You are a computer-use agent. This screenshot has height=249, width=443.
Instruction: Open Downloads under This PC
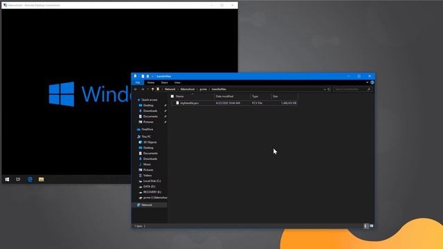click(150, 159)
